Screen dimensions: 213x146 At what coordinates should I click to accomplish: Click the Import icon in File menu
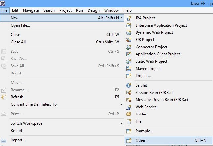(3, 141)
